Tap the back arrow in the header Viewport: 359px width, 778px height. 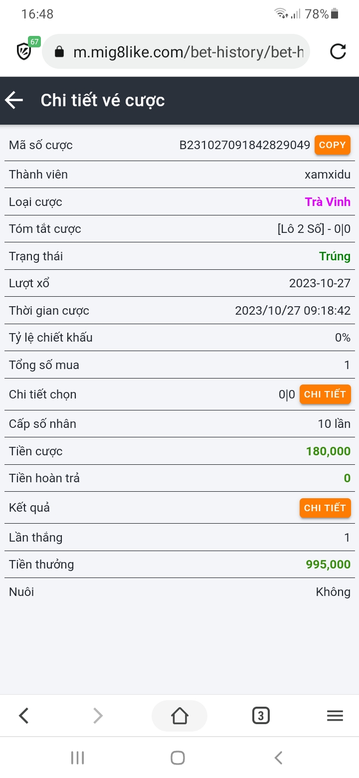tap(14, 100)
